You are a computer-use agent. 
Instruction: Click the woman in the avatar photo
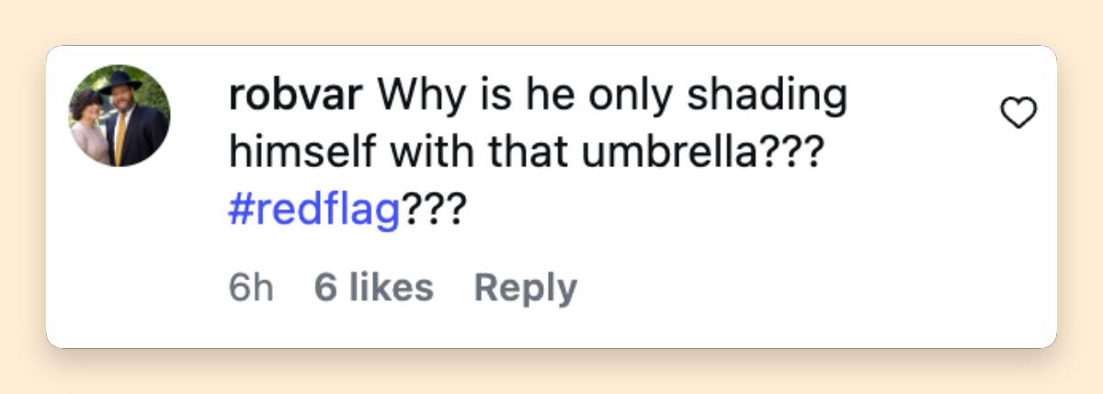tap(89, 127)
